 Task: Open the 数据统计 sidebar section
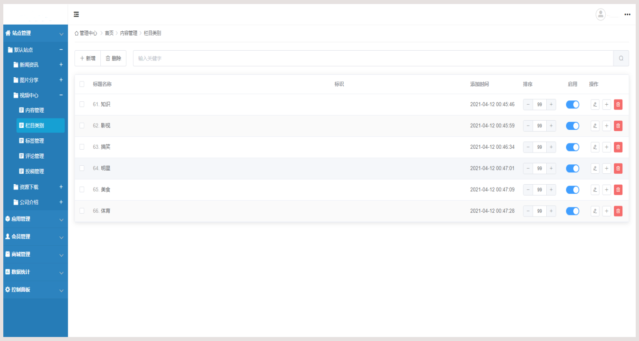[35, 272]
